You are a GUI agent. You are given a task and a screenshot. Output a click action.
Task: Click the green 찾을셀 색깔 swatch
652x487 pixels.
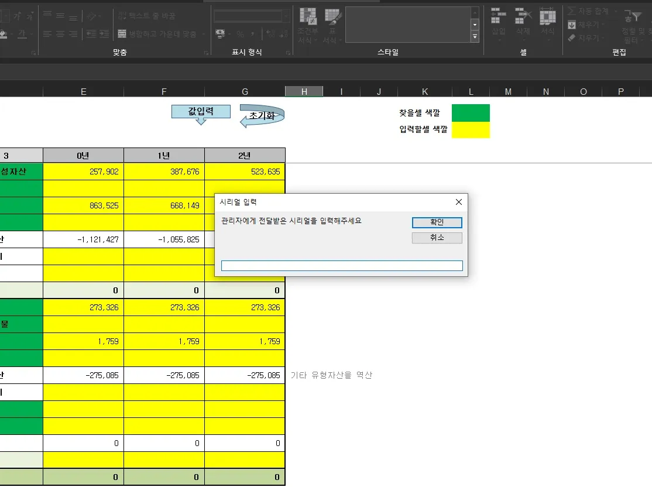pos(471,113)
